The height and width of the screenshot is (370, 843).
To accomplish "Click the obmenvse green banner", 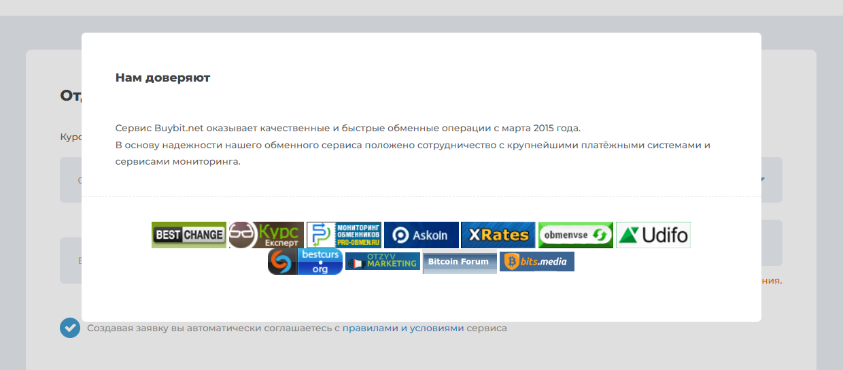I will (x=576, y=235).
